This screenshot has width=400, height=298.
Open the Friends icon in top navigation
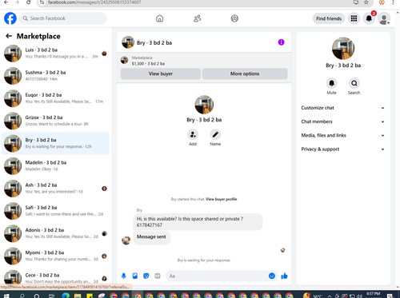click(197, 18)
